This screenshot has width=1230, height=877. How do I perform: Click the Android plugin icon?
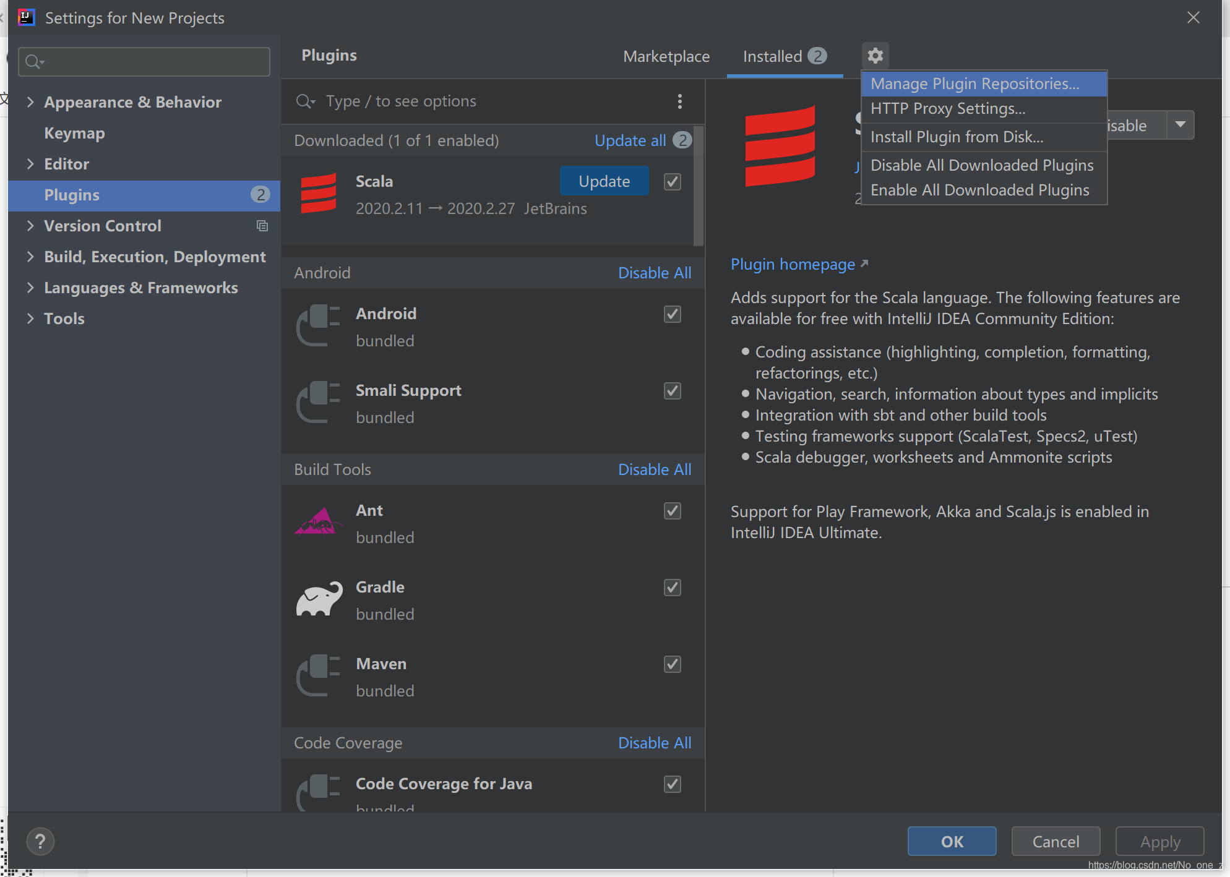click(x=319, y=324)
